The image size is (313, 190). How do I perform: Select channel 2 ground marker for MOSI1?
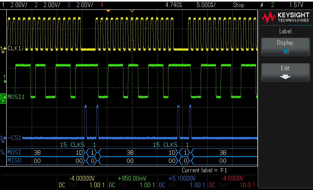3,98
